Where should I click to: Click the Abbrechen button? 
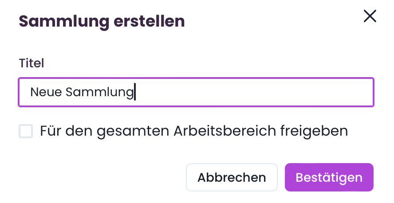tap(232, 177)
